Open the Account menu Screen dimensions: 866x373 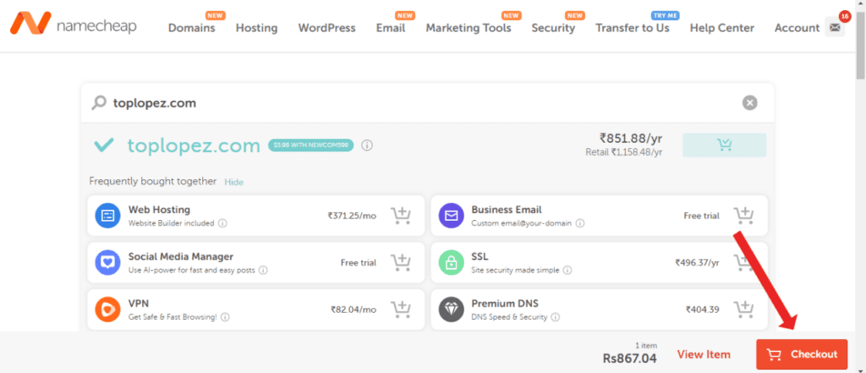[797, 28]
